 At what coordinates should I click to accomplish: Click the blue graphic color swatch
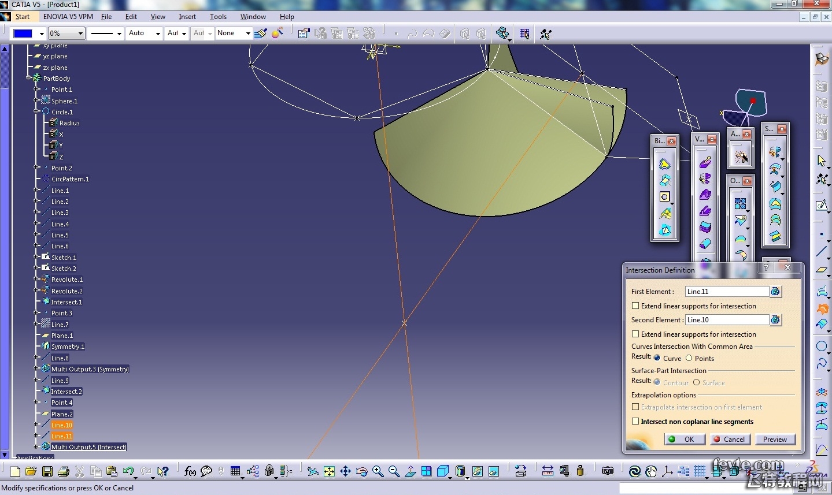pos(23,34)
